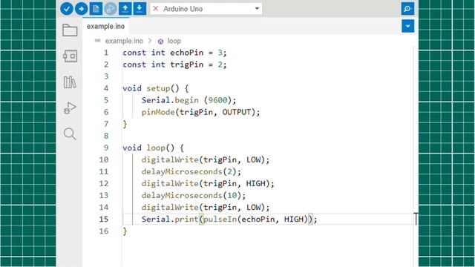Clear the board with the red X mark
Image resolution: width=475 pixels, height=267 pixels.
click(x=155, y=9)
